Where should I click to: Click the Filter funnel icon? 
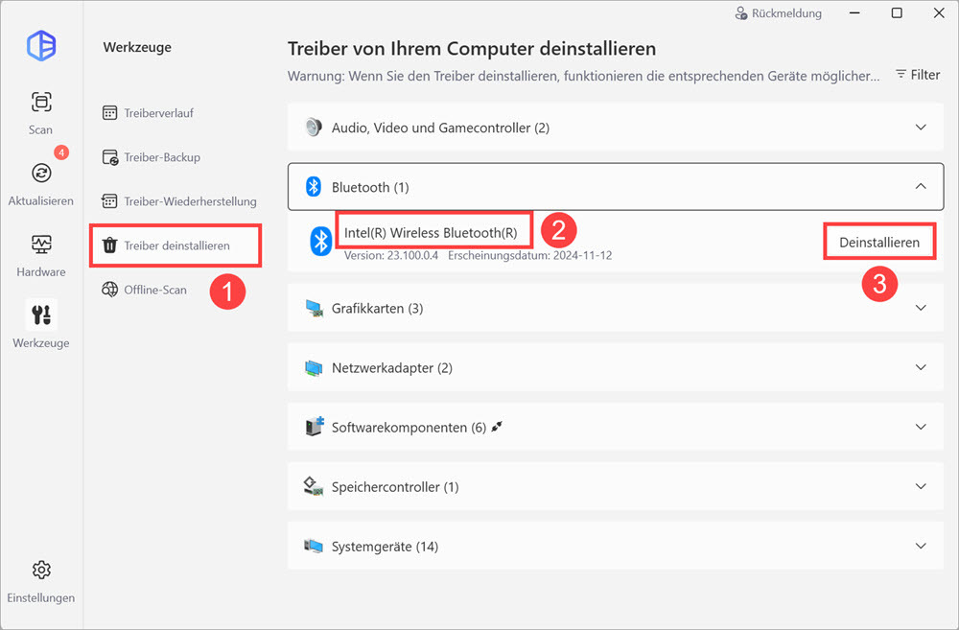(901, 74)
